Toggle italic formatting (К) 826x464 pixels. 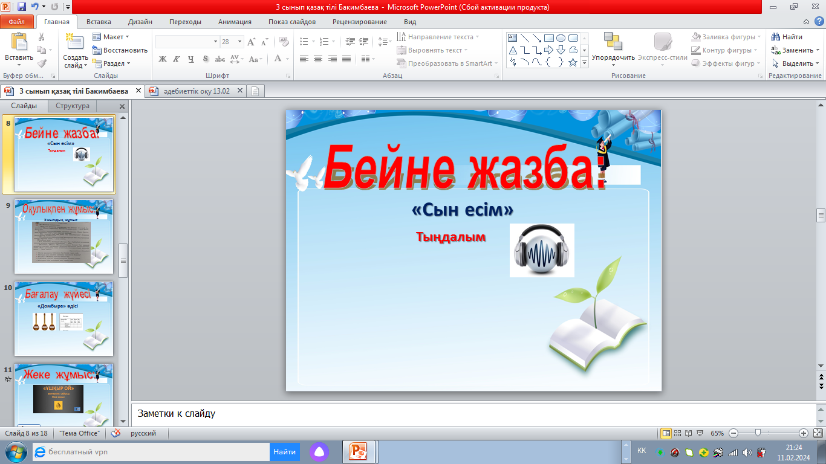coord(177,59)
